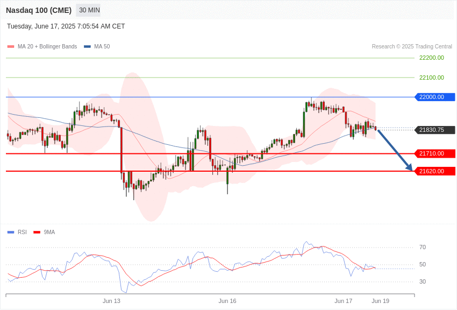The width and height of the screenshot is (457, 310).
Task: Click the 22200.00 resistance price label
Action: [x=432, y=58]
